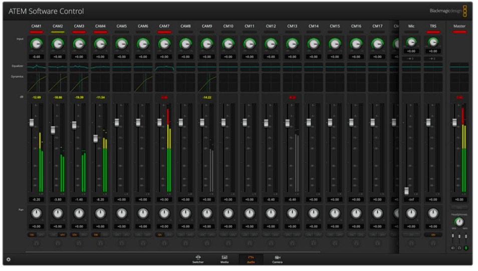Solo CM17 with its headphone icon
The height and width of the screenshot is (271, 478).
point(378,243)
